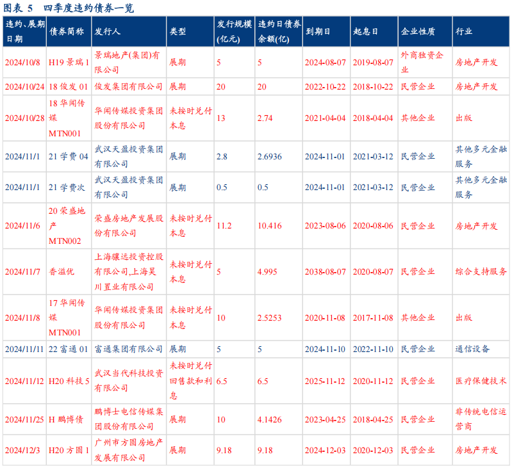The image size is (512, 466).
Task: Click issuance size 11.2
Action: coord(224,226)
